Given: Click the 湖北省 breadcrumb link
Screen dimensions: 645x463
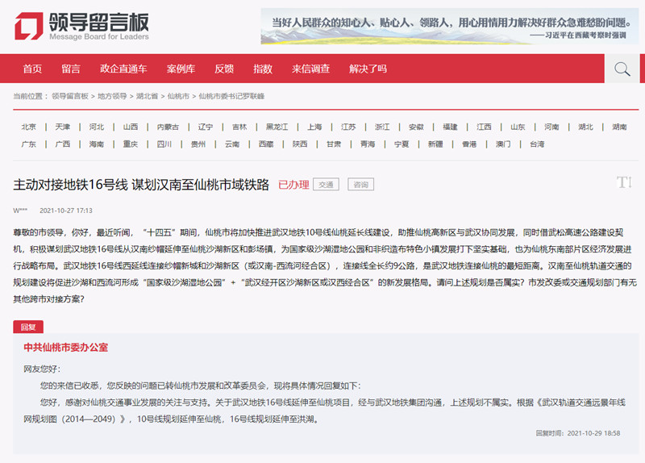Looking at the screenshot, I should (147, 96).
